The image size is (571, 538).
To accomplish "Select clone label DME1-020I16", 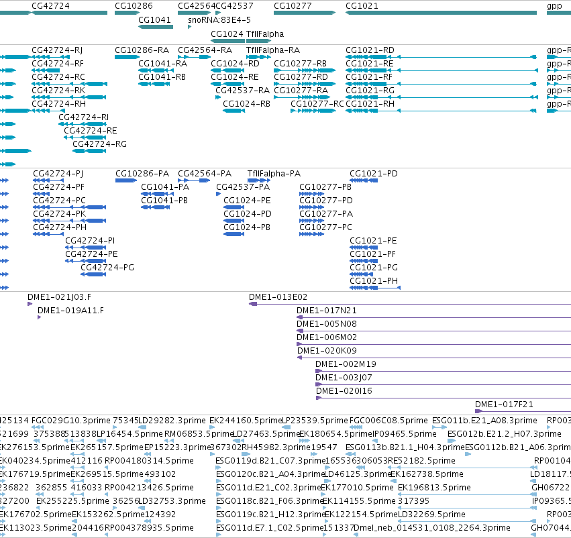I will tap(344, 391).
